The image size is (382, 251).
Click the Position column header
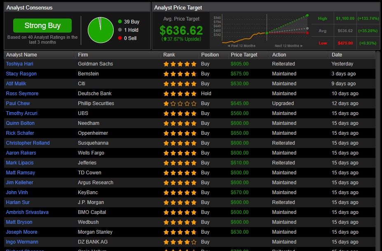[213, 55]
